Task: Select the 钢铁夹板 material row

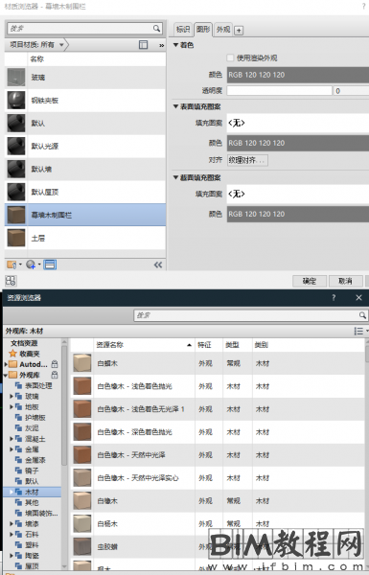Action: (x=85, y=100)
